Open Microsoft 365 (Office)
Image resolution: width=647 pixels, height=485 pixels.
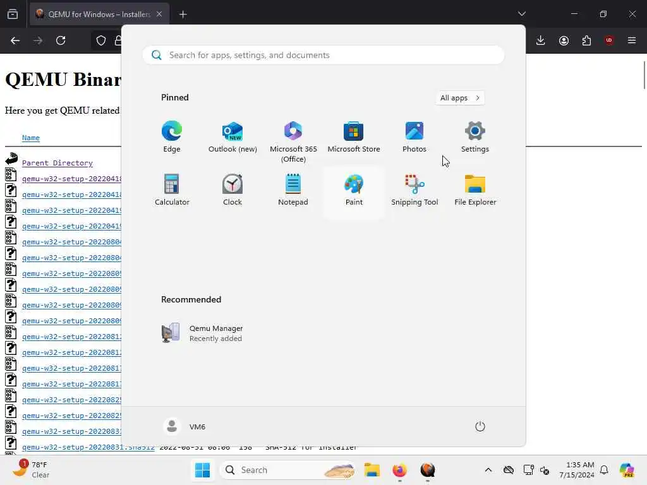(293, 142)
